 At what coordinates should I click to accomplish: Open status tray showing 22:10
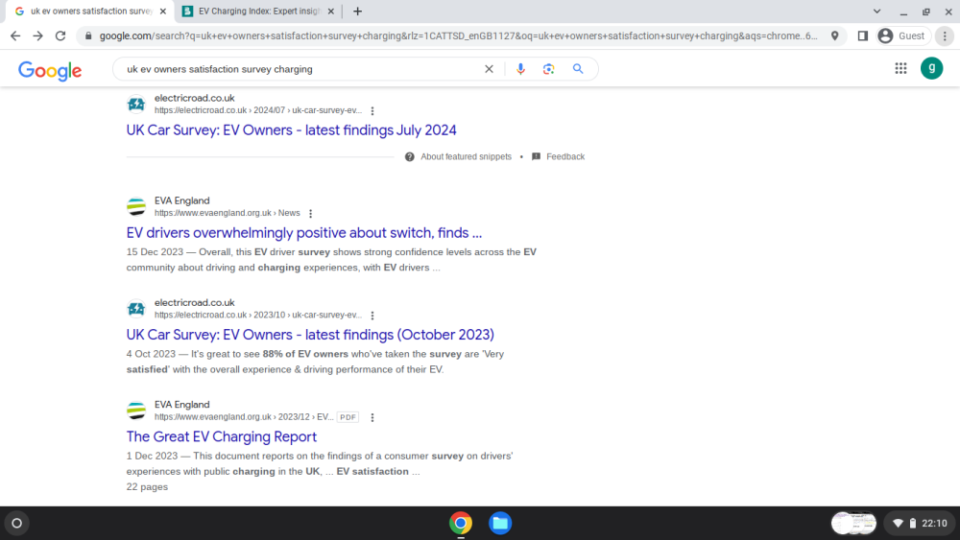tap(920, 523)
